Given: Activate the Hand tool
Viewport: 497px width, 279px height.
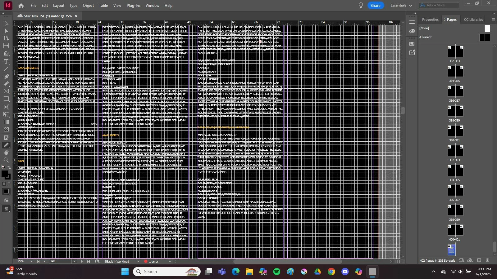Looking at the screenshot, I should (6, 153).
